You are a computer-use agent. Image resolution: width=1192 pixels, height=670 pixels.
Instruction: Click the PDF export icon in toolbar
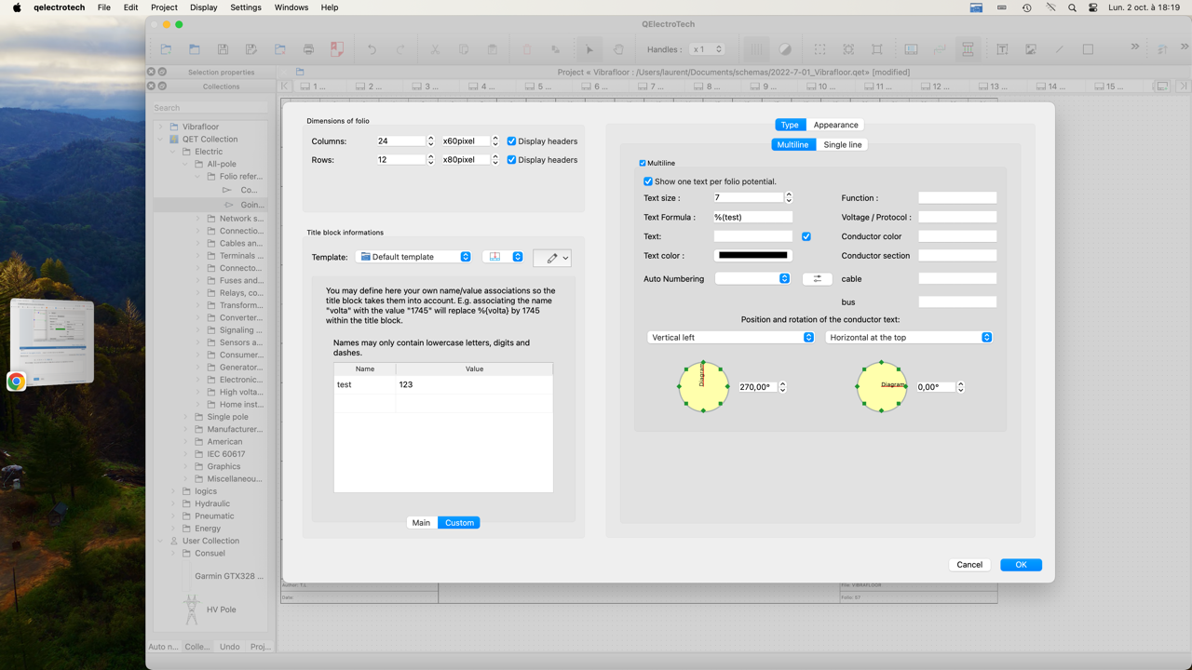pos(337,49)
